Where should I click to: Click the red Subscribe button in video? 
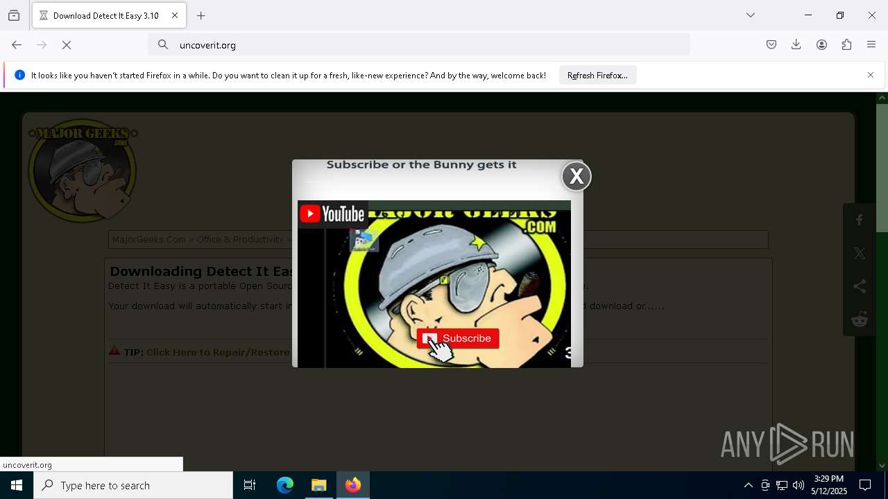coord(458,338)
